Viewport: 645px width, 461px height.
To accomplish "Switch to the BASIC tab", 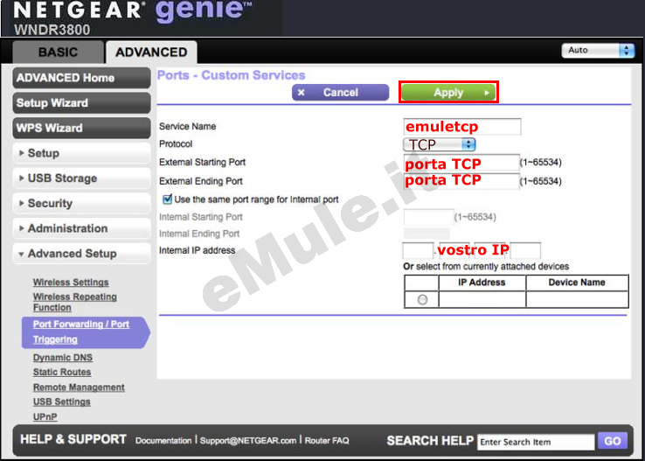I will [x=58, y=52].
